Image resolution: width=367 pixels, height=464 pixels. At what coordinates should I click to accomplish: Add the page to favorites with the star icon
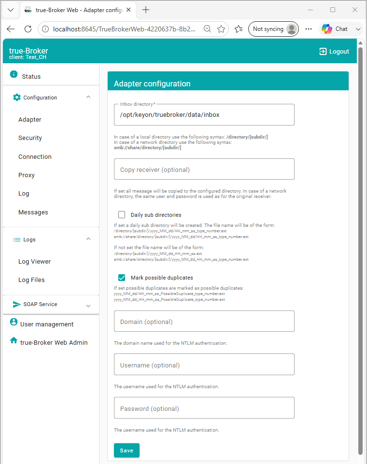(x=221, y=29)
